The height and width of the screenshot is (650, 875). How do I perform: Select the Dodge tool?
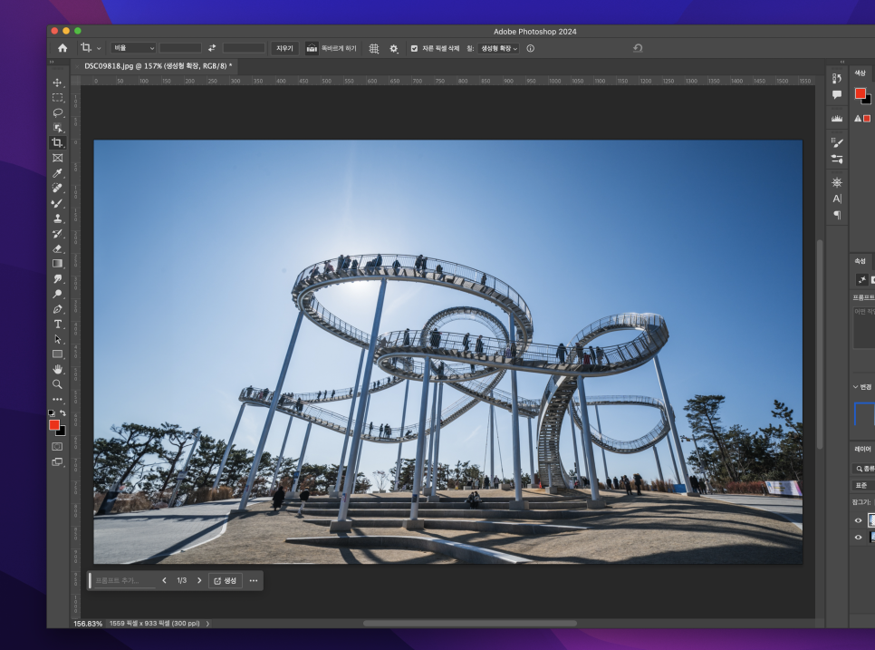(x=57, y=294)
